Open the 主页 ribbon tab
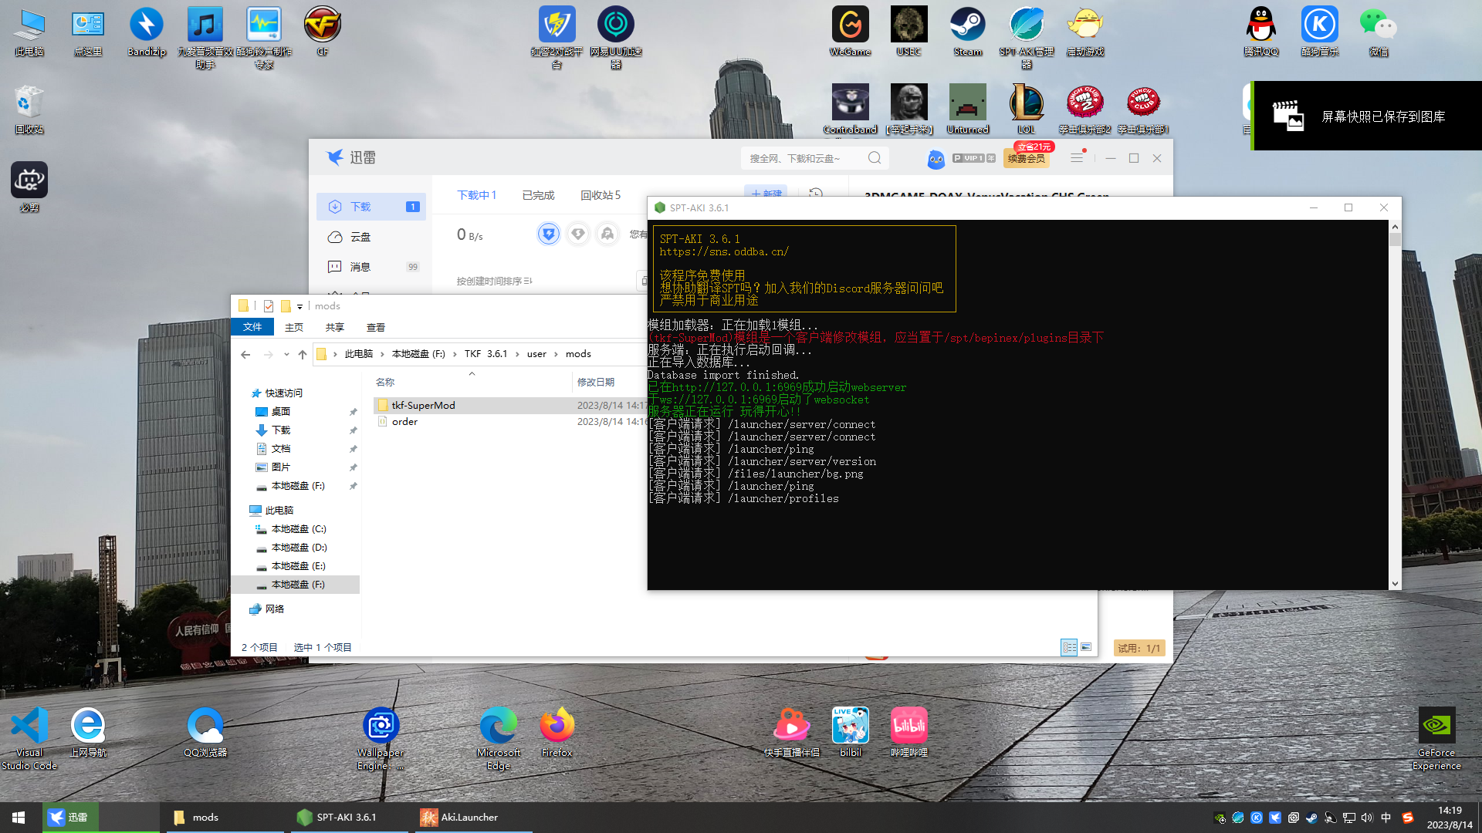 pyautogui.click(x=294, y=327)
